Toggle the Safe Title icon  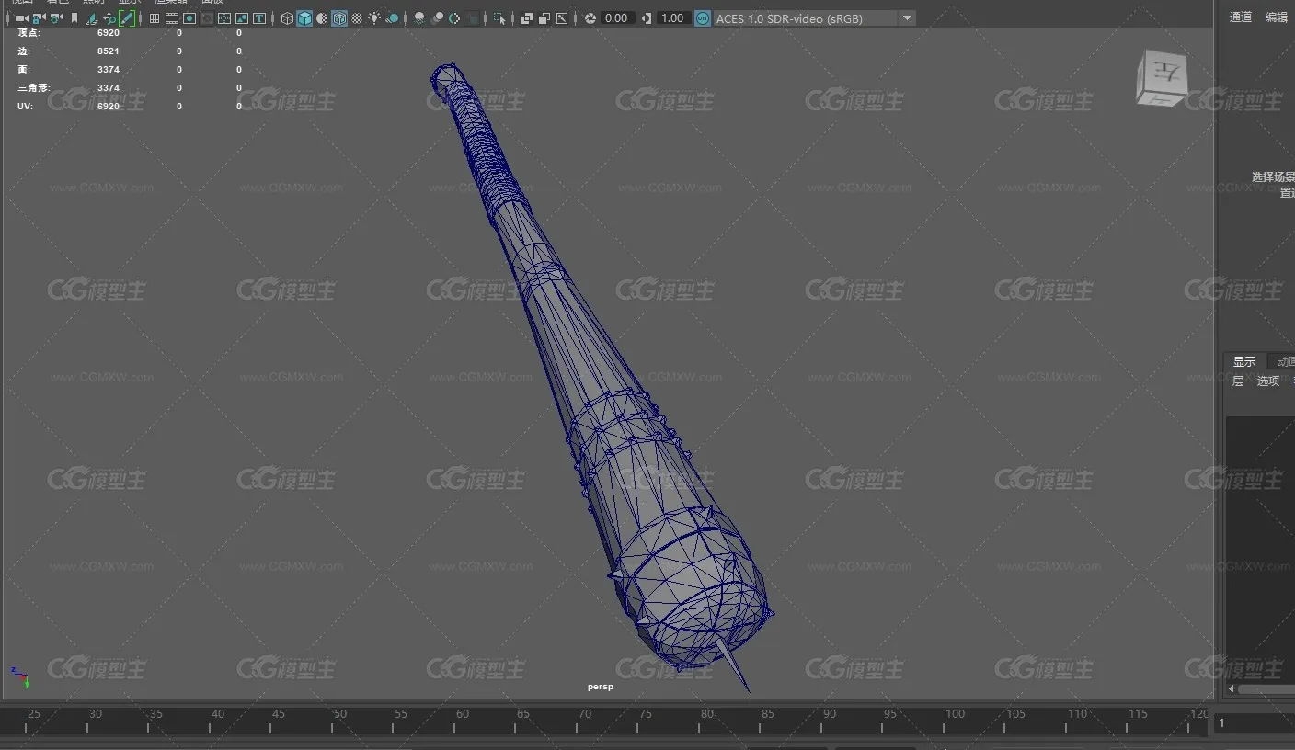(x=259, y=18)
